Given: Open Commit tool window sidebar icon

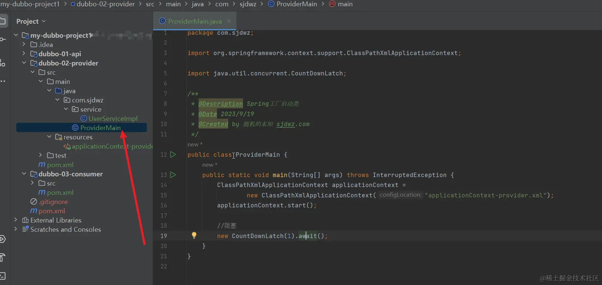Looking at the screenshot, I should pos(3,40).
